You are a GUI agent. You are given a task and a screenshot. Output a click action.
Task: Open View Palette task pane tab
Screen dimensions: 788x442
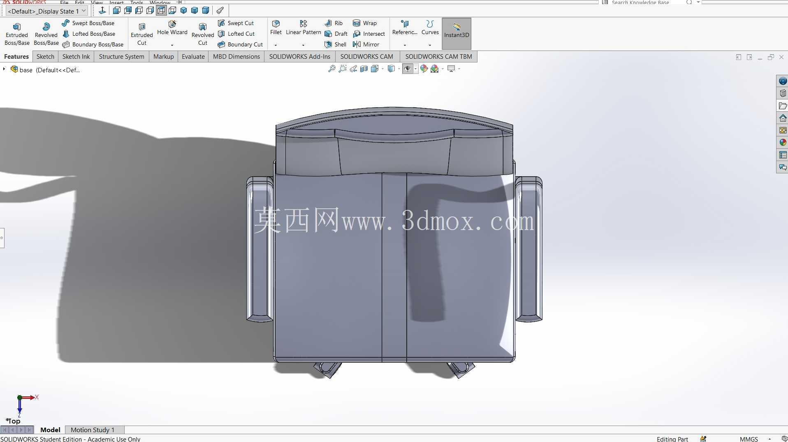[x=783, y=130]
